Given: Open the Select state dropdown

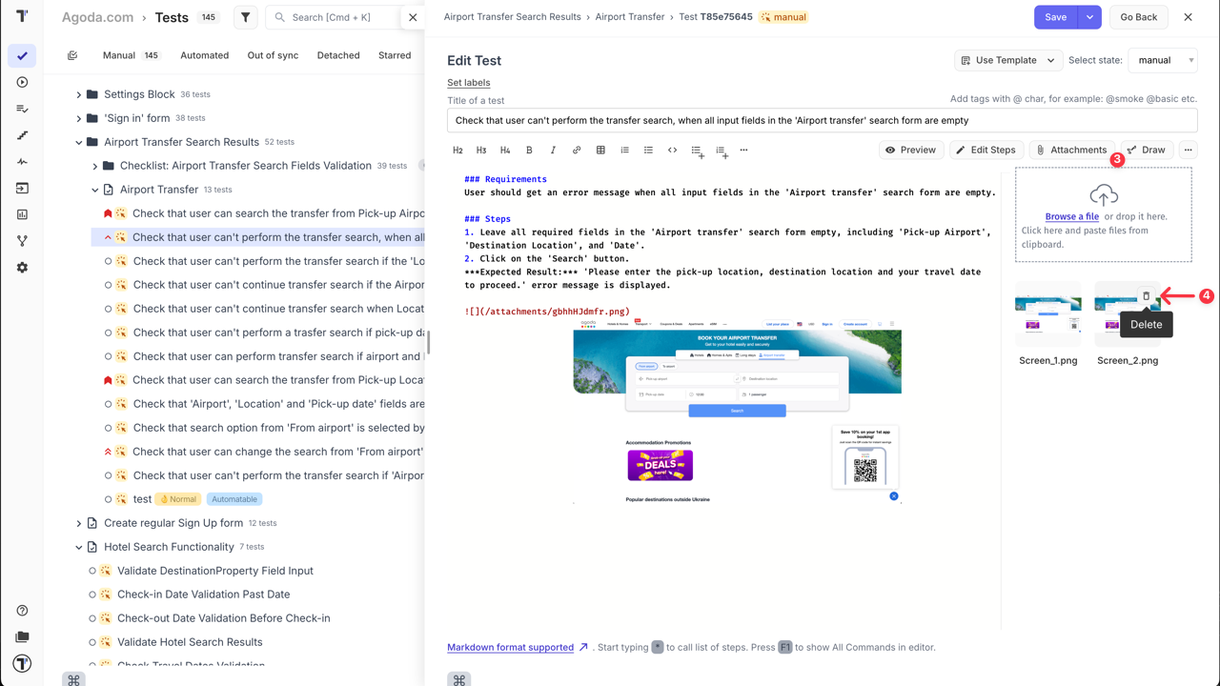Looking at the screenshot, I should coord(1162,60).
